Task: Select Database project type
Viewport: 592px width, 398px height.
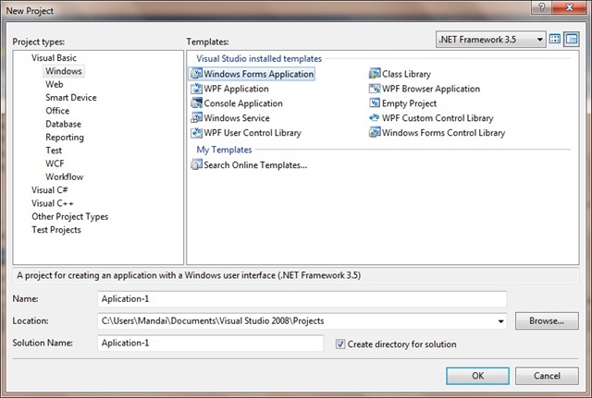Action: [x=63, y=124]
